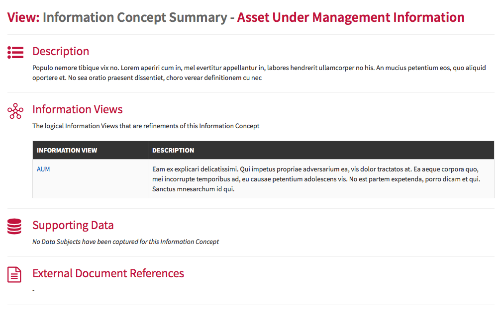Click the dash under External Document References
This screenshot has width=502, height=320.
pyautogui.click(x=33, y=290)
